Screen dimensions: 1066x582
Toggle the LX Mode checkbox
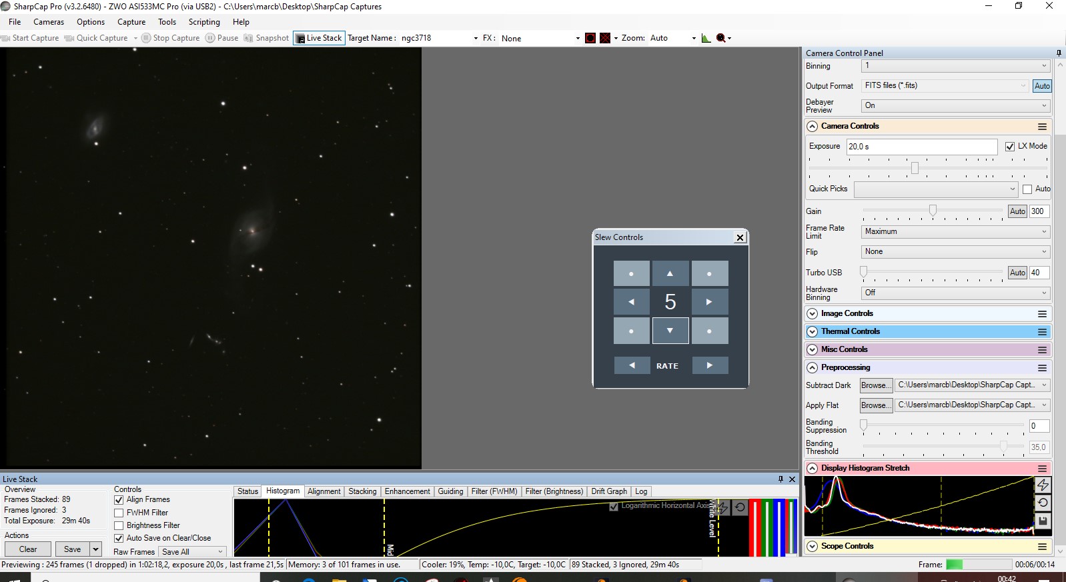tap(1010, 147)
